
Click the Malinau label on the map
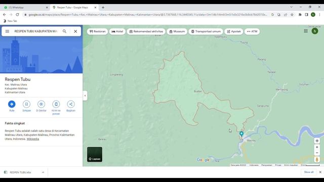tap(252, 141)
